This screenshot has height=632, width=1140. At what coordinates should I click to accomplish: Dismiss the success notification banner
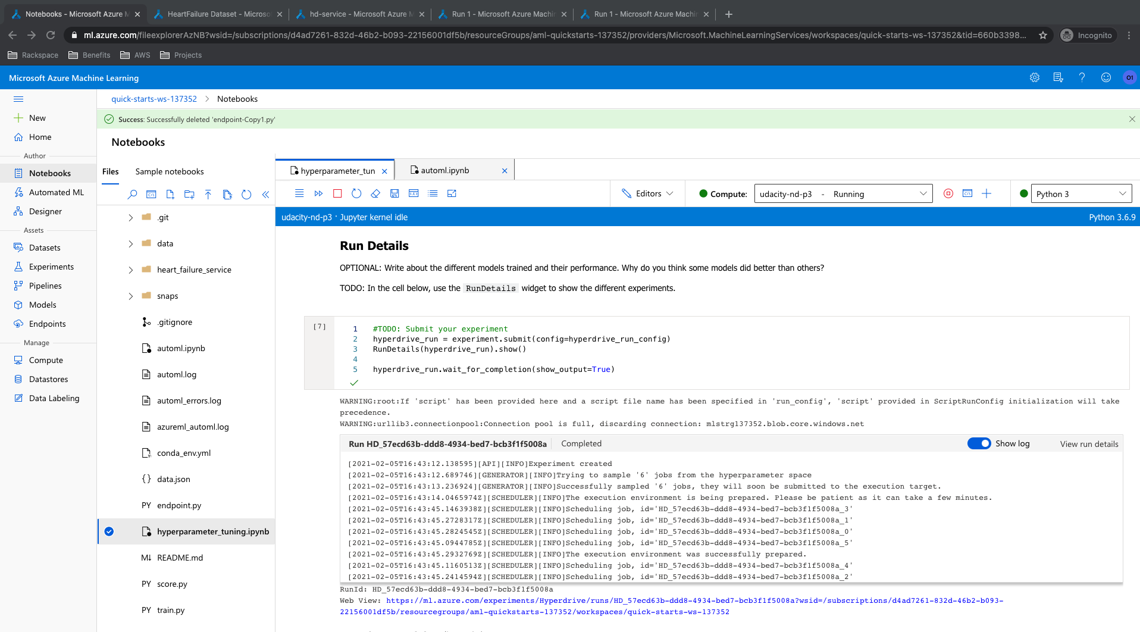1132,119
